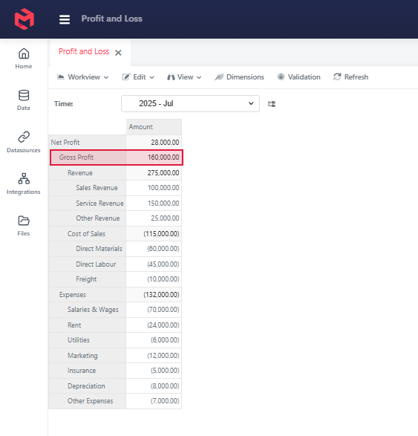Go to Home in sidebar
Screen dimensions: 418x436
click(x=24, y=59)
